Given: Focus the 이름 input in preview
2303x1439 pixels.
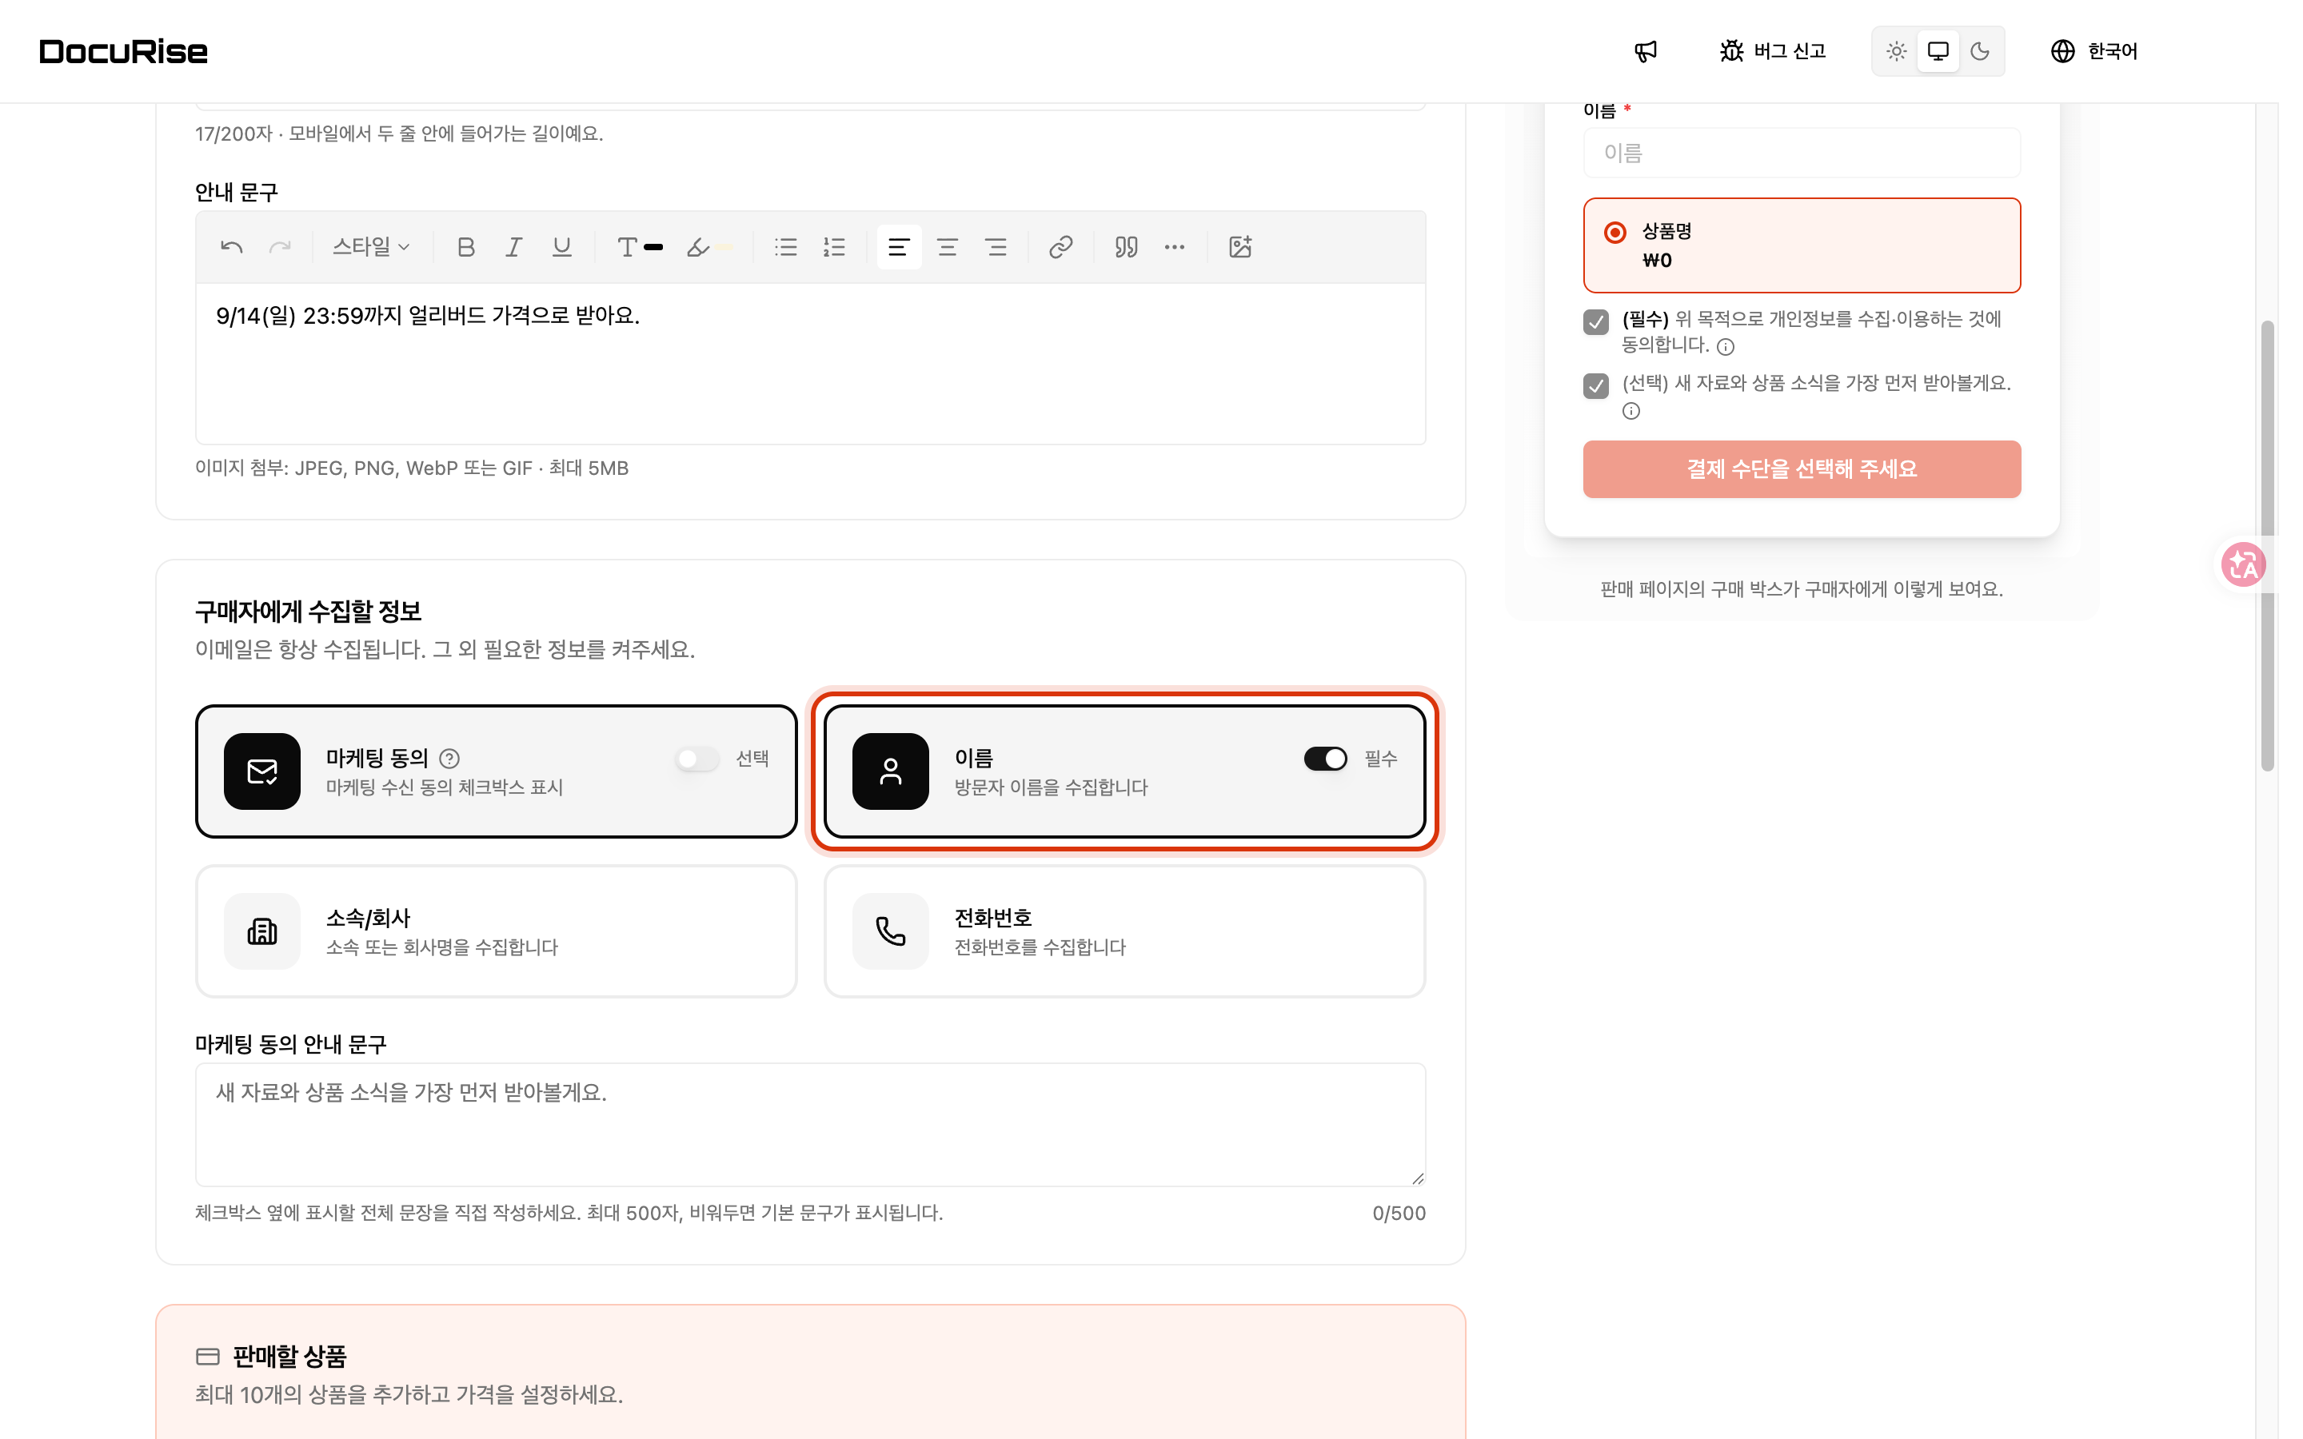Looking at the screenshot, I should pyautogui.click(x=1802, y=153).
